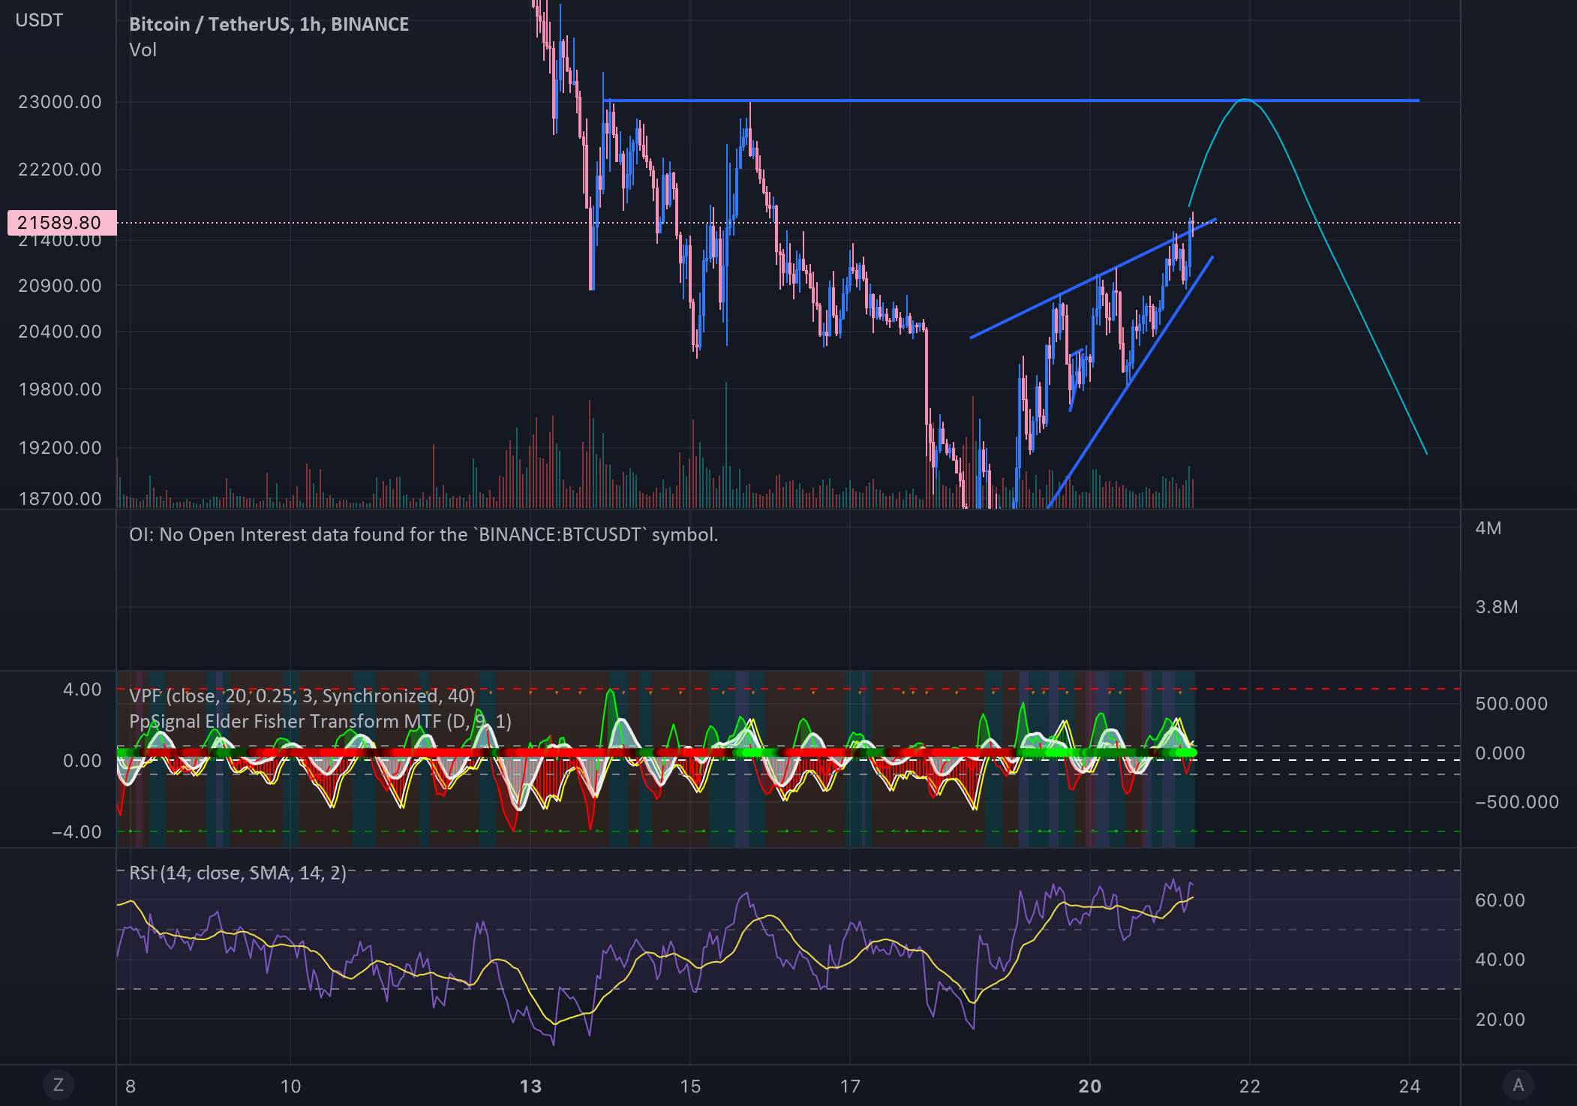Click the 4.00 Fisher axis label

pos(83,690)
